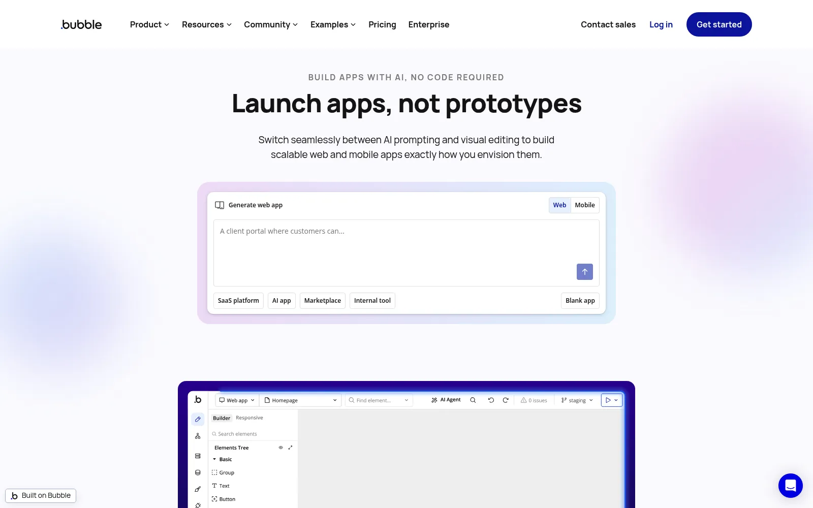Screen dimensions: 813x508
Task: Open the Homepage page selector dropdown
Action: 301,400
